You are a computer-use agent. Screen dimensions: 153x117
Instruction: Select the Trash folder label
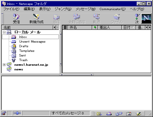coord(23,60)
